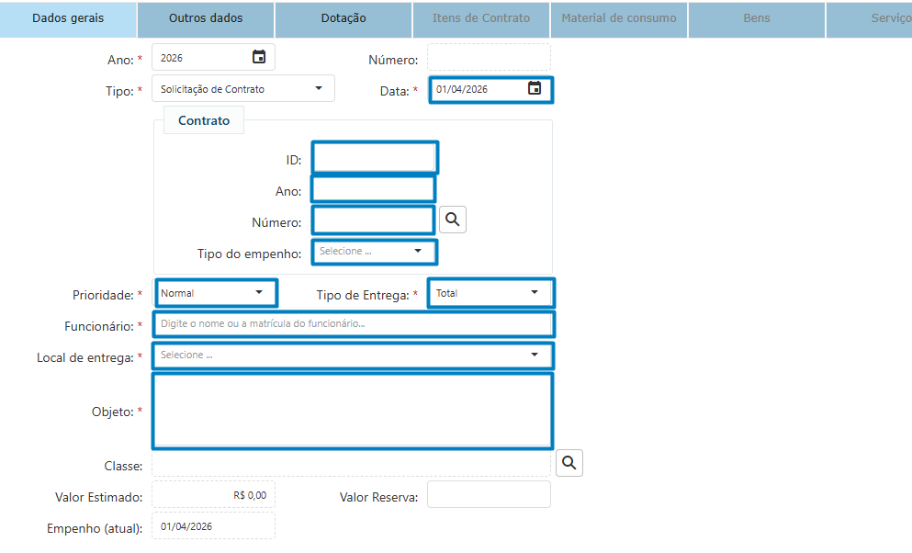The width and height of the screenshot is (912, 553).
Task: Click the search magnifier beside contract Número
Action: (x=453, y=220)
